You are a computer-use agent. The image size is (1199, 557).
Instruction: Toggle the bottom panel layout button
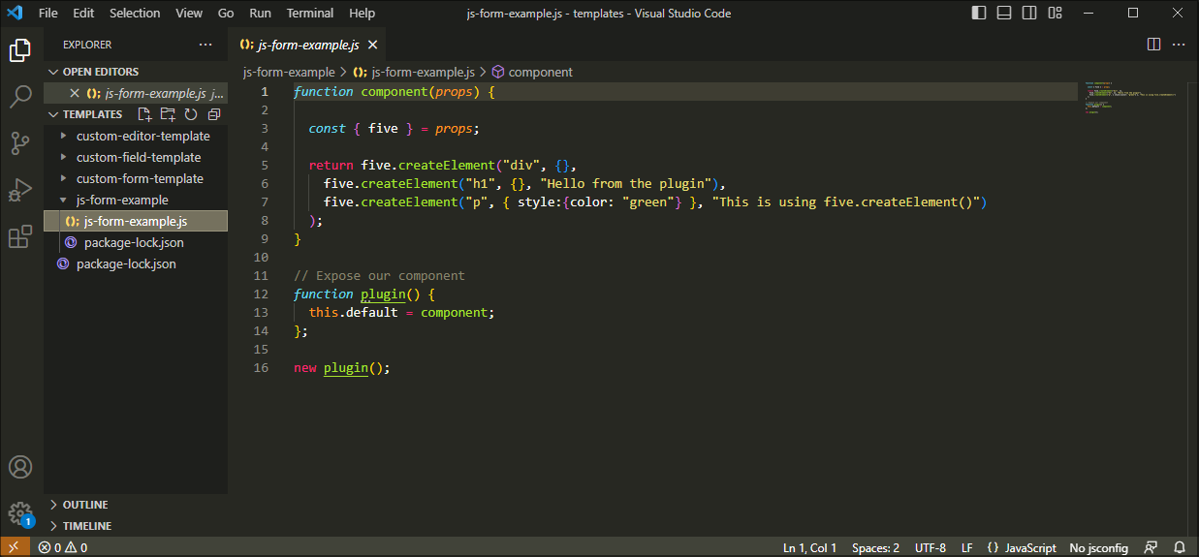[x=1004, y=14]
